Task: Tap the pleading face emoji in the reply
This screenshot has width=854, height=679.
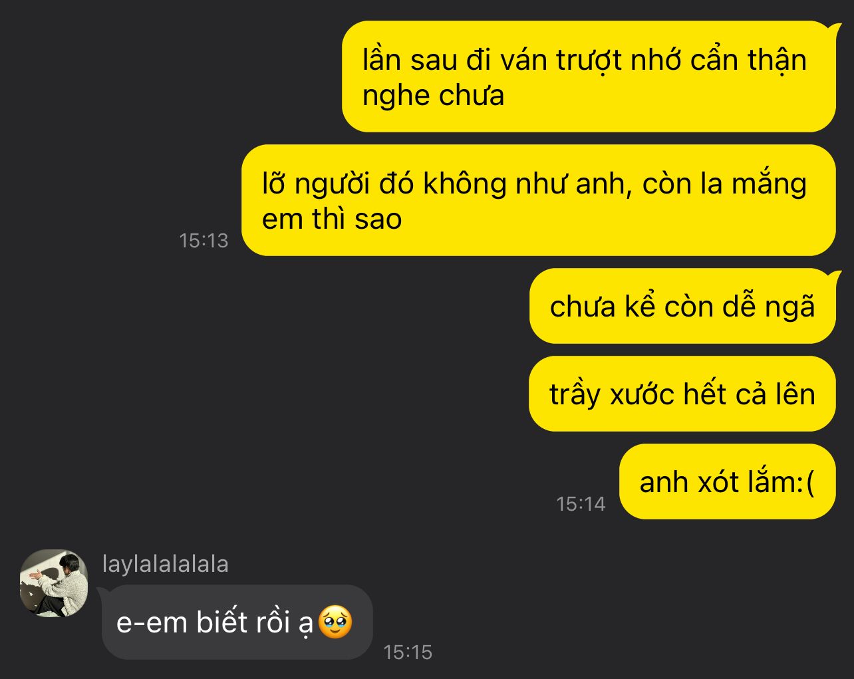Action: pyautogui.click(x=335, y=622)
